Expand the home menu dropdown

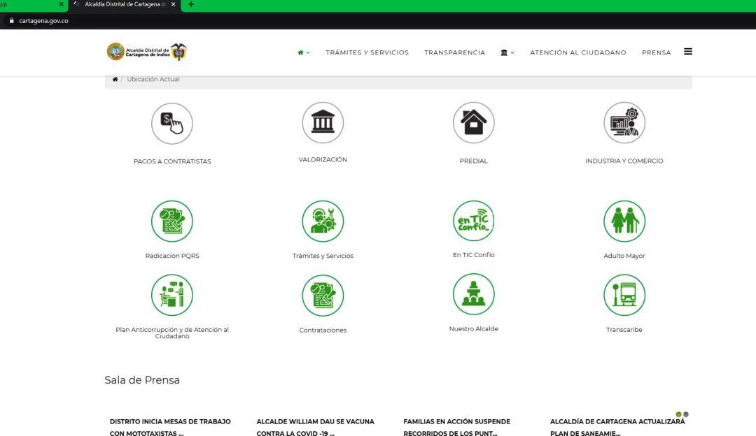pyautogui.click(x=302, y=52)
